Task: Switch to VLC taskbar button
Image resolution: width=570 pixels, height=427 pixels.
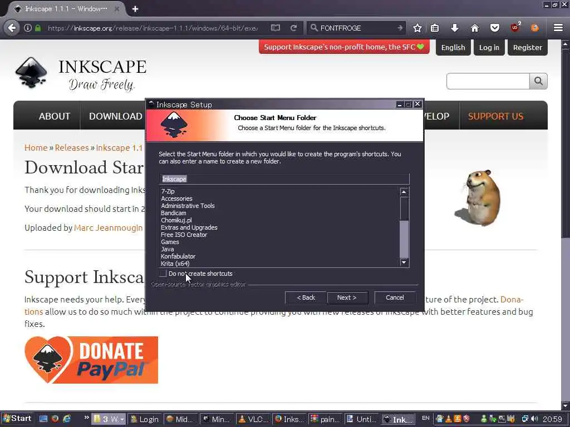Action: coord(253,419)
